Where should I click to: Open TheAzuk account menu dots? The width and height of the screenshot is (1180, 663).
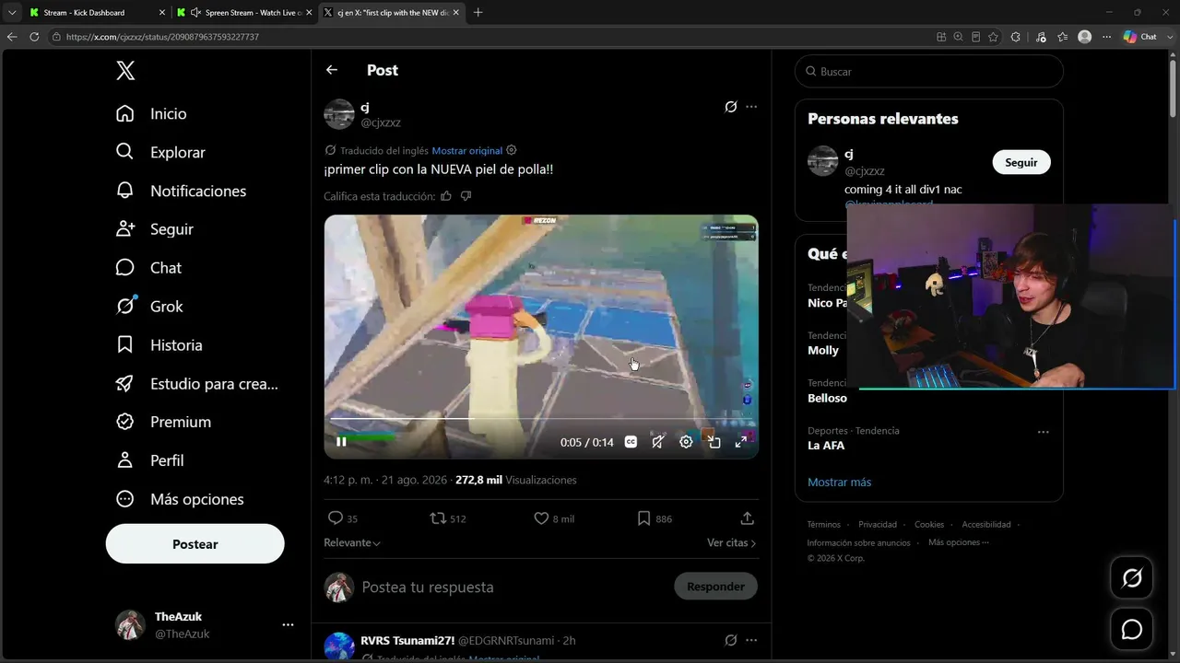coord(288,625)
